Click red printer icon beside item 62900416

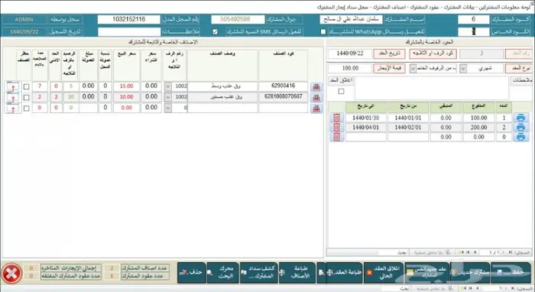click(x=316, y=87)
